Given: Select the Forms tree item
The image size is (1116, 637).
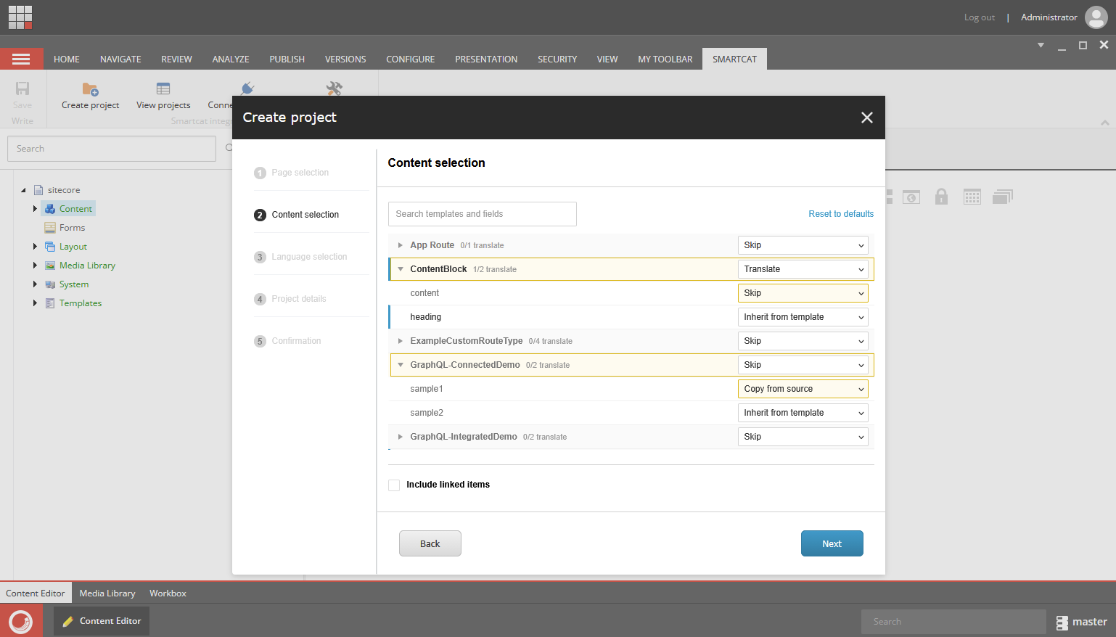Looking at the screenshot, I should [x=72, y=228].
